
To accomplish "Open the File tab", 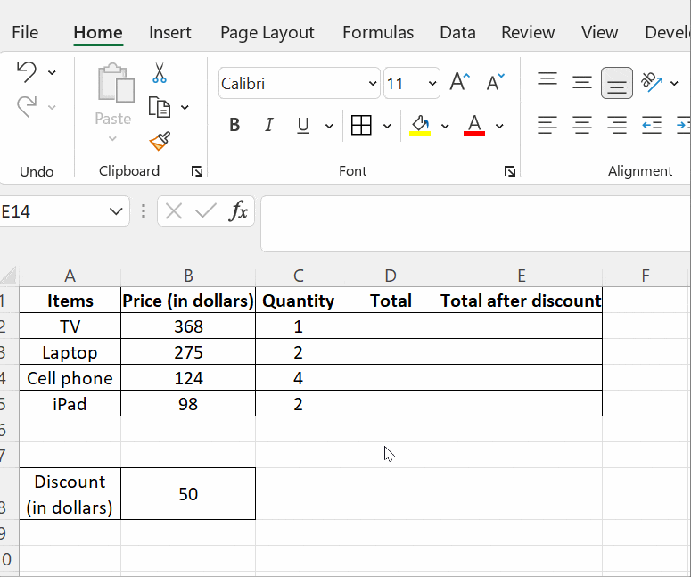I will point(25,33).
